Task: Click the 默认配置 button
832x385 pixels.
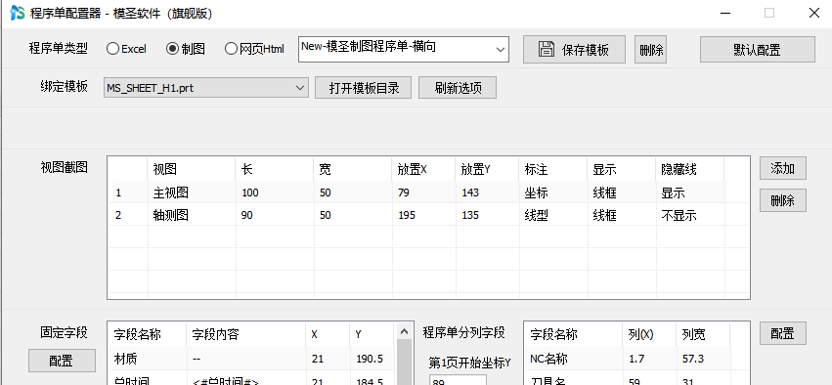Action: tap(757, 50)
